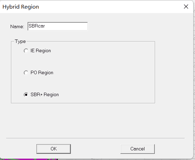Click the SBR+ Region label text
This screenshot has height=160, width=195.
[45, 94]
